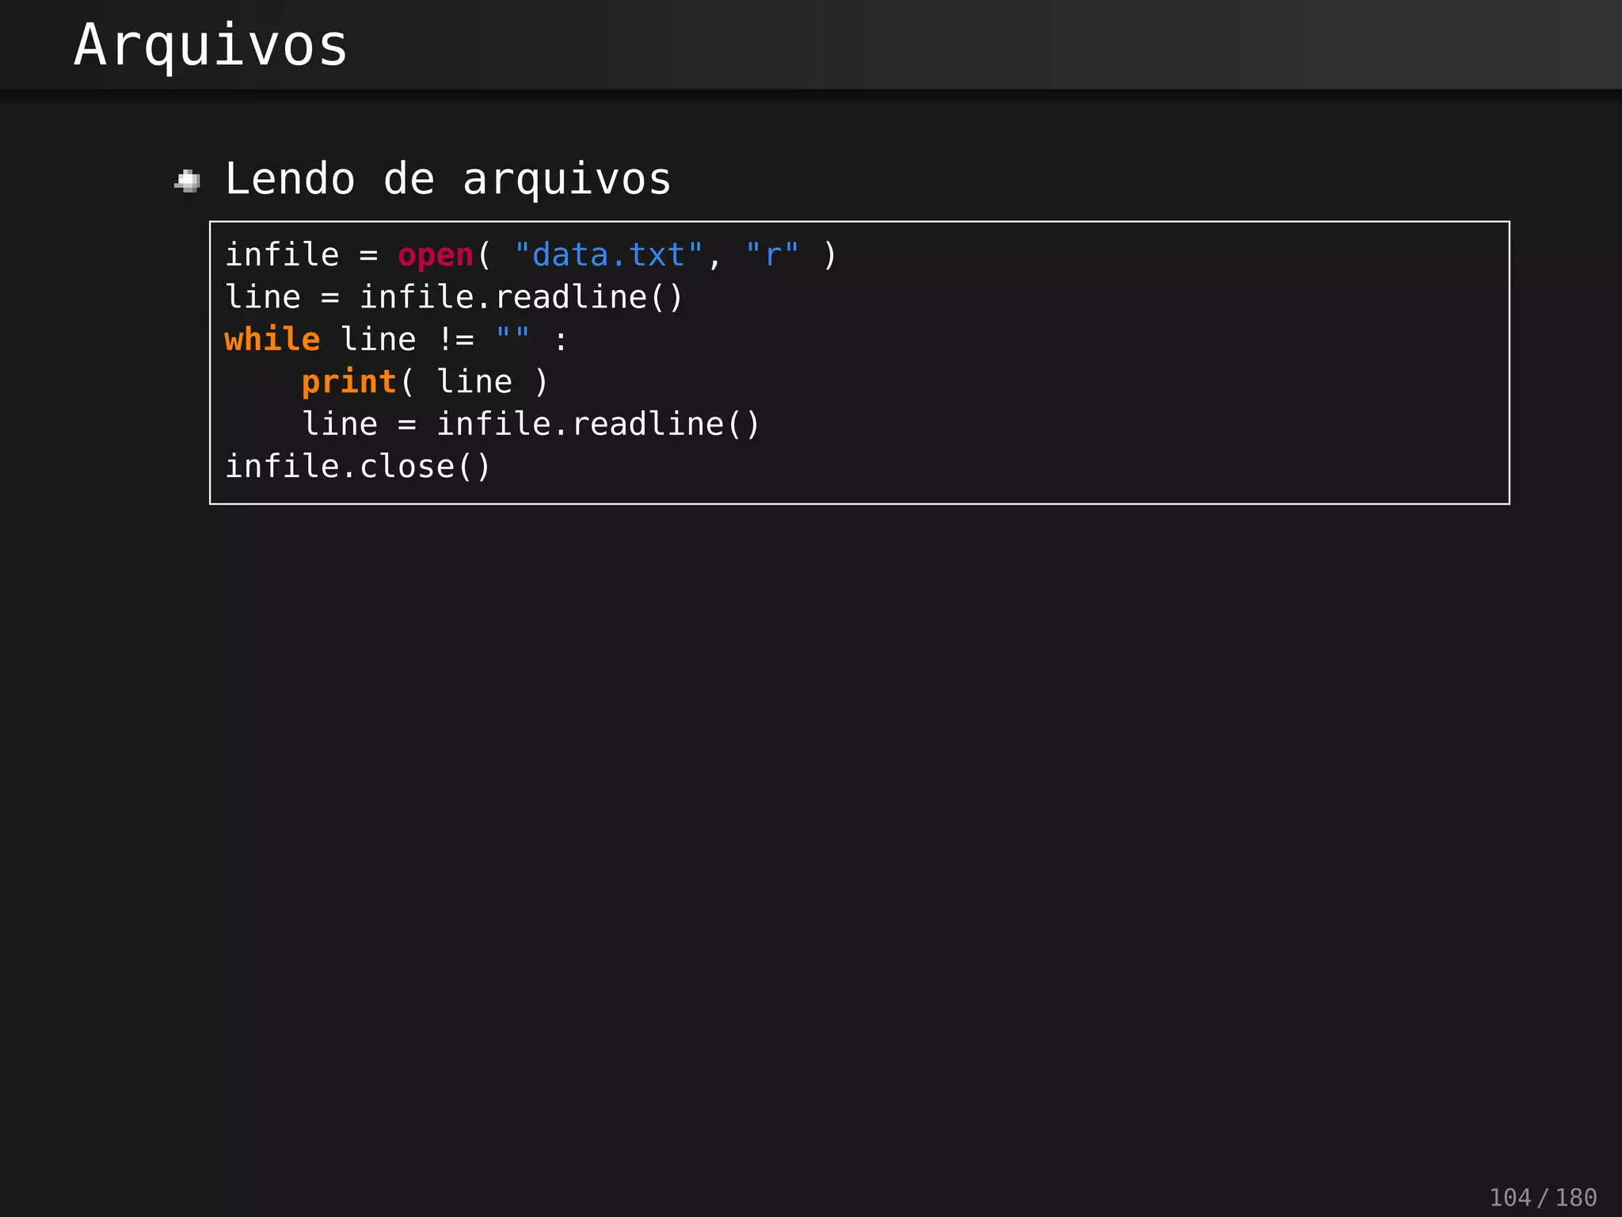Screen dimensions: 1622x1217
Task: Click the slide counter "104 / 180"
Action: pos(1543,1197)
